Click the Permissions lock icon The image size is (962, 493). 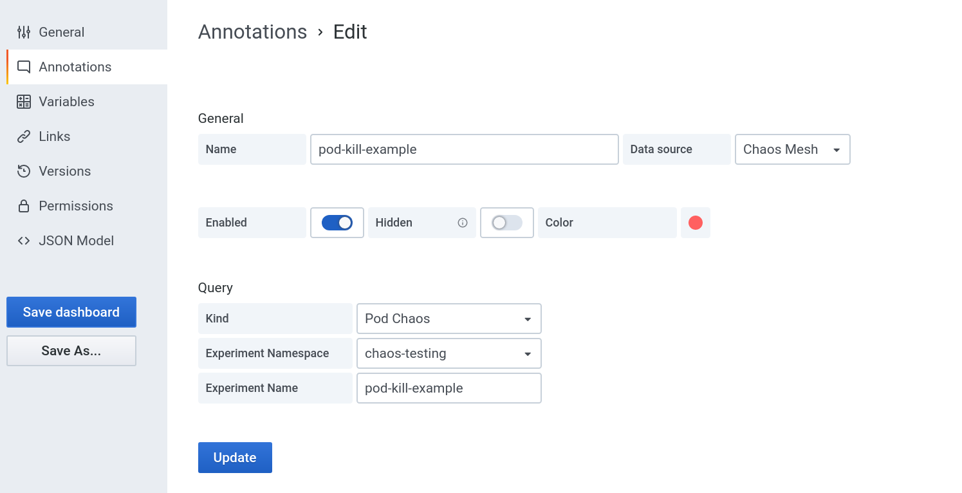[24, 206]
